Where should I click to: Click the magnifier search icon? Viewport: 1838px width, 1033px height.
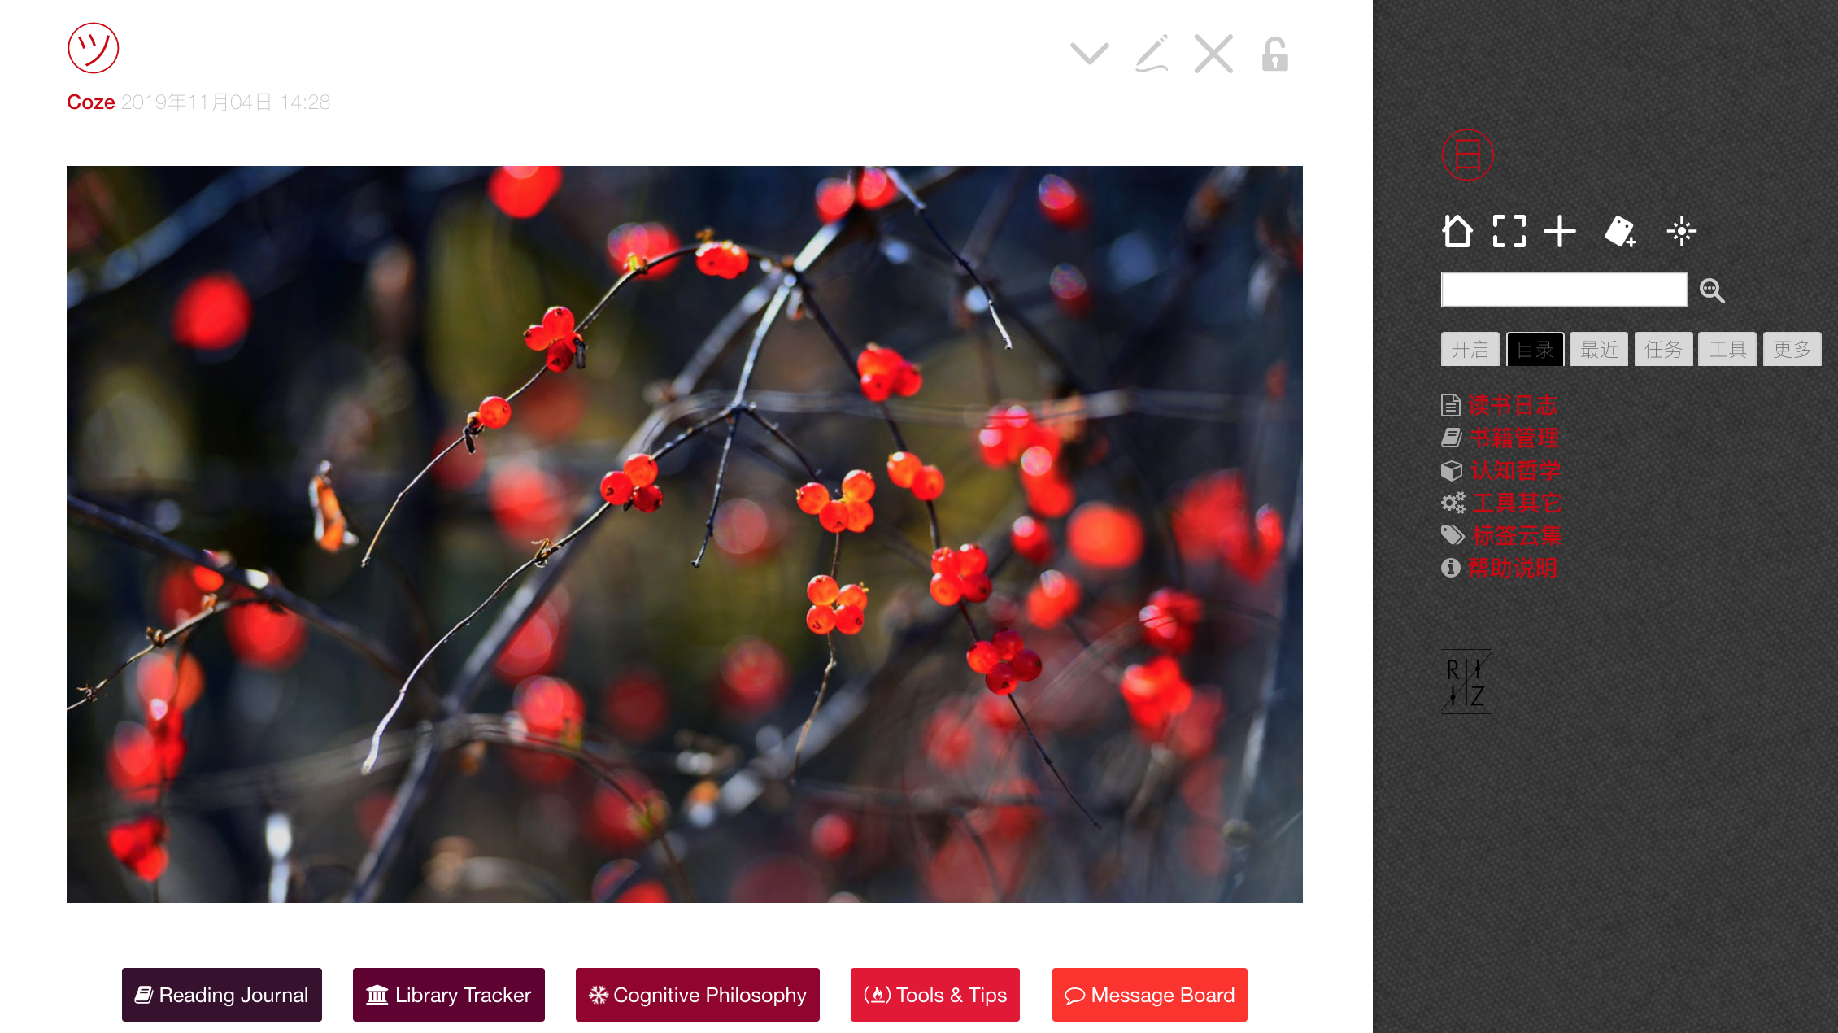pyautogui.click(x=1712, y=290)
